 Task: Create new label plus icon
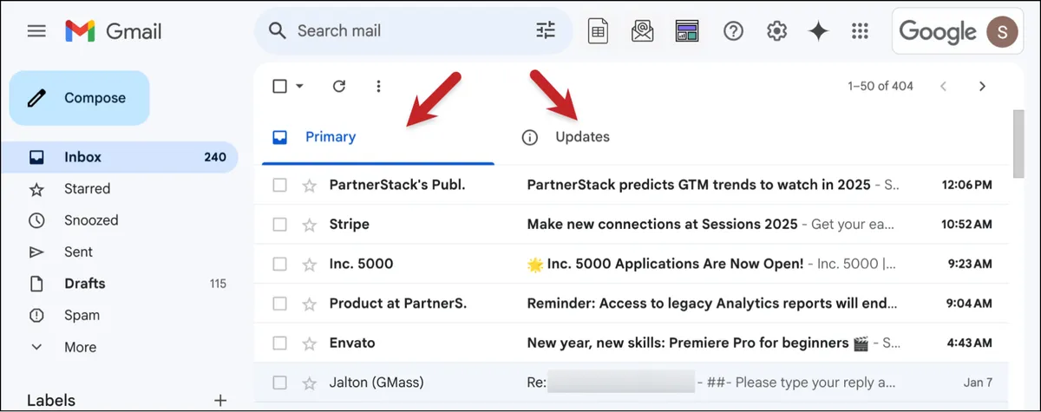click(x=220, y=401)
